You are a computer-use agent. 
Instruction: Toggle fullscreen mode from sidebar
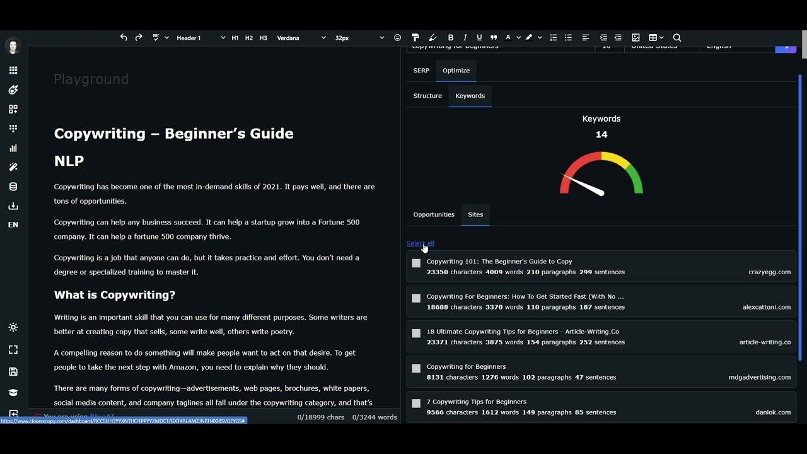pyautogui.click(x=13, y=350)
